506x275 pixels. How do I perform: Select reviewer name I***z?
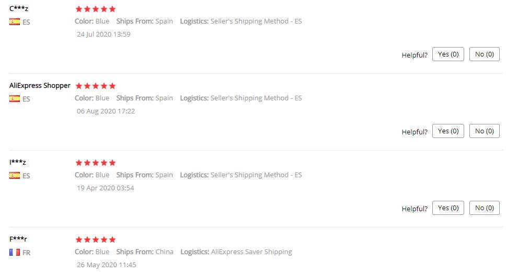[x=18, y=162]
